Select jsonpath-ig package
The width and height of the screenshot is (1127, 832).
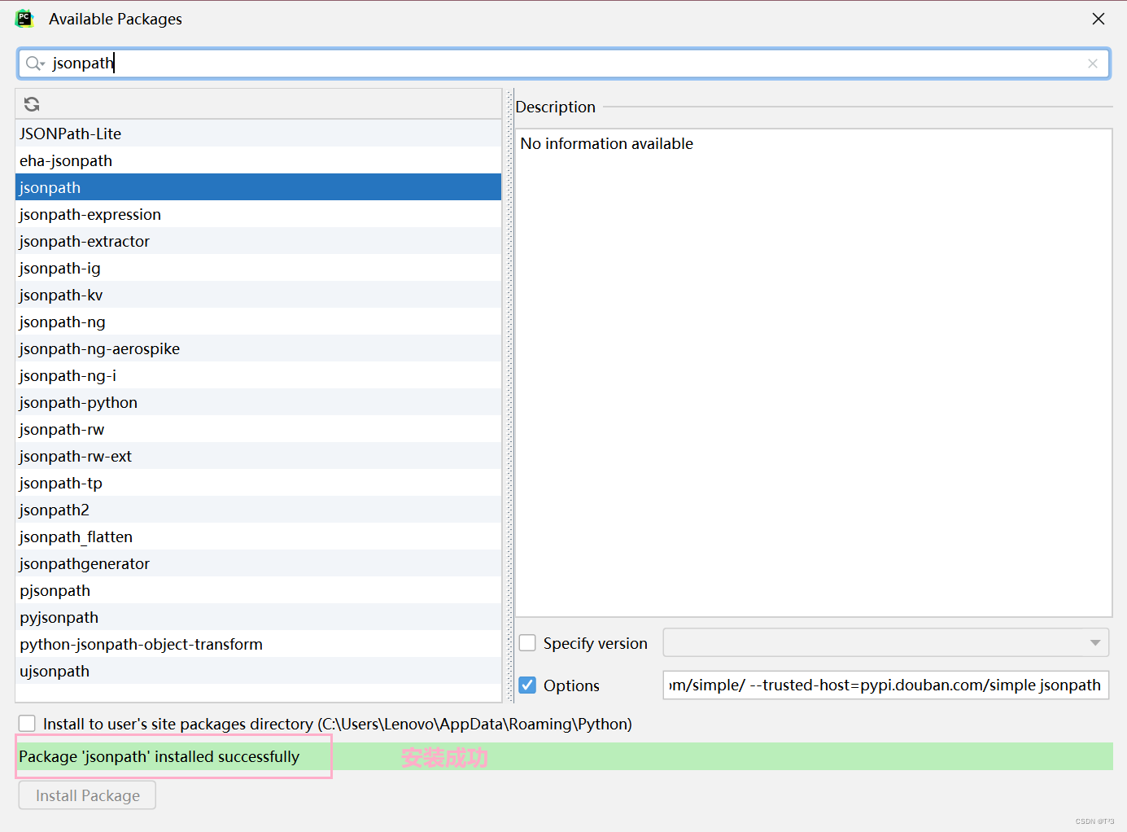pos(258,268)
